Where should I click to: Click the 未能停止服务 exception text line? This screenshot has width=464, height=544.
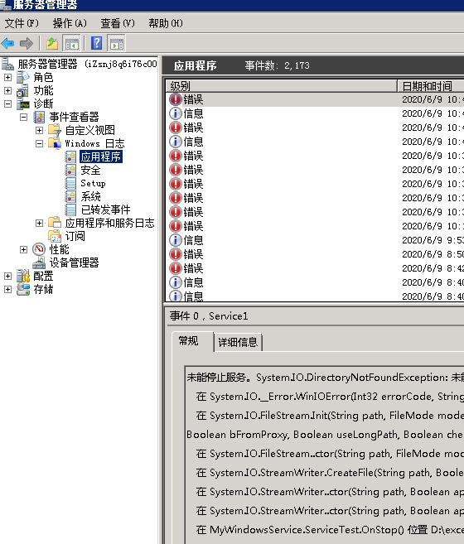[325, 377]
